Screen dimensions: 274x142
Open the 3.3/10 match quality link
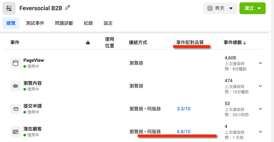click(x=184, y=109)
